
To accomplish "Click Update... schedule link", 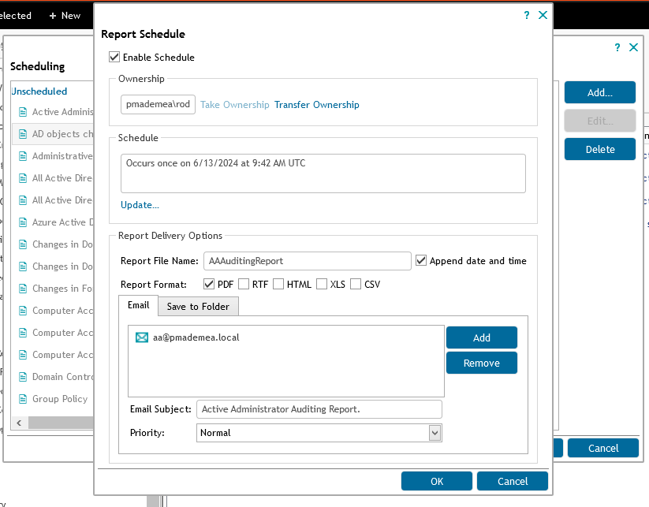I will pyautogui.click(x=140, y=205).
